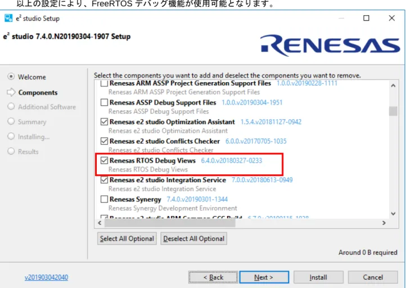Click Deselect All Optional button
The height and width of the screenshot is (288, 406).
click(193, 238)
